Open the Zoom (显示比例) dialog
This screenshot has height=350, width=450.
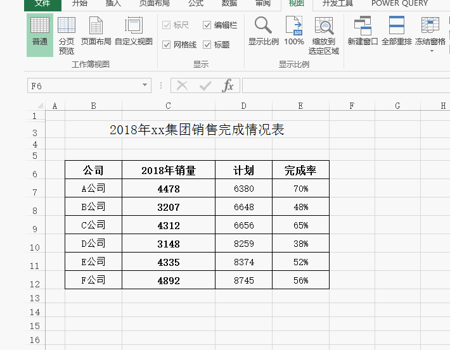pos(263,31)
